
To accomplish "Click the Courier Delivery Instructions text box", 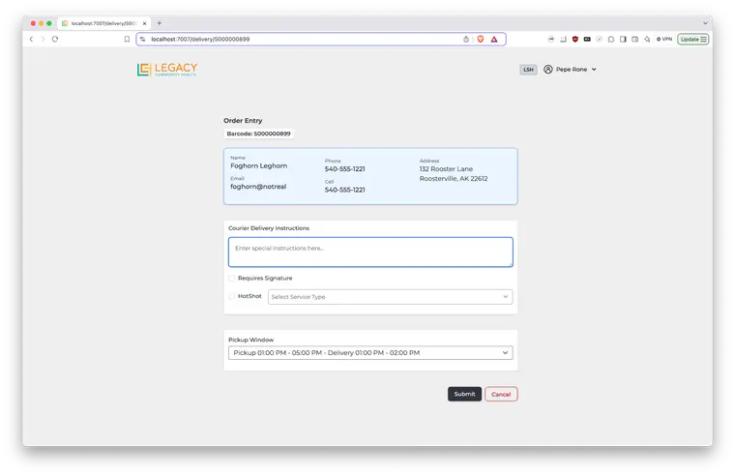I will (x=370, y=252).
